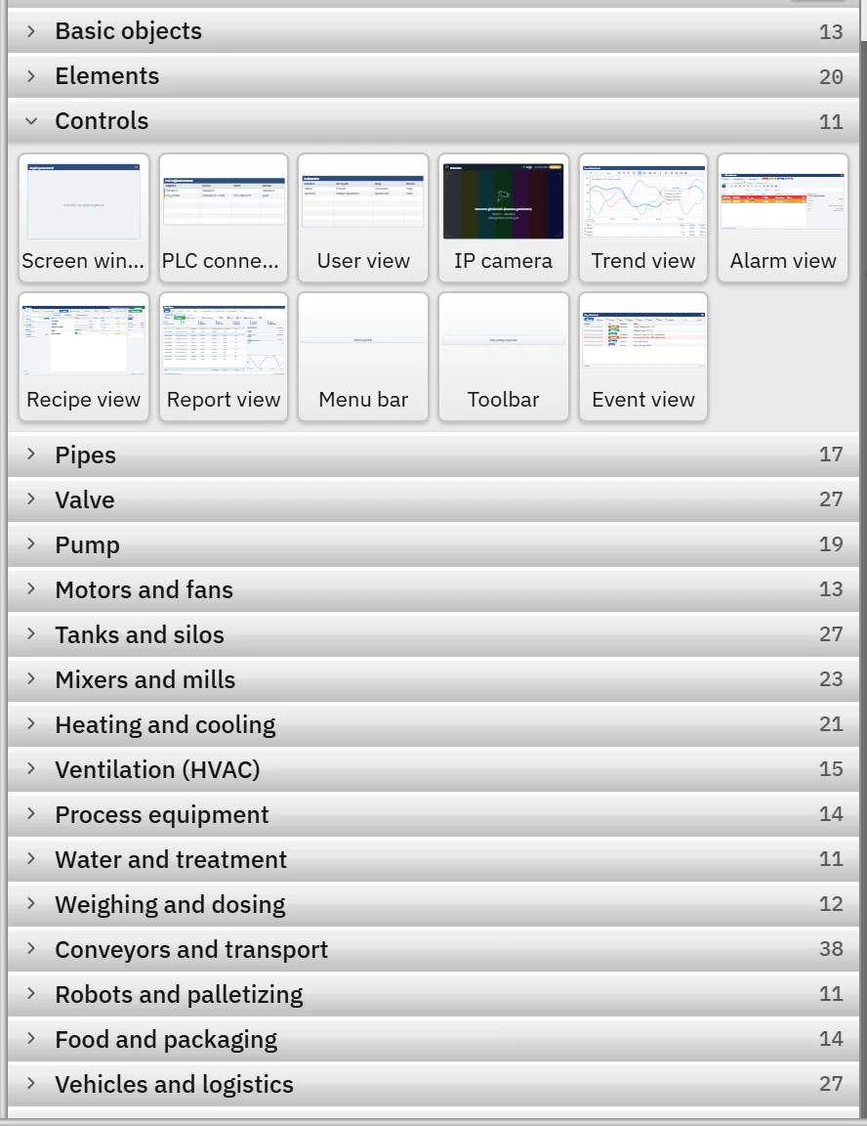The height and width of the screenshot is (1126, 867).
Task: Expand the Motors and fans category
Action: click(x=433, y=589)
